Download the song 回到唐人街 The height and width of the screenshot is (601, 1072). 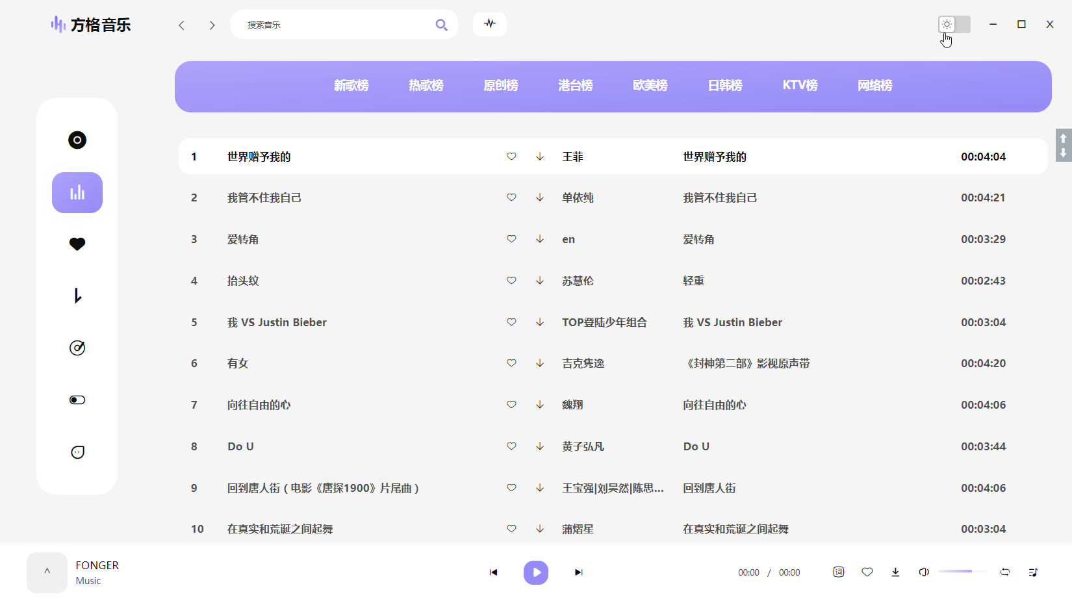(540, 488)
